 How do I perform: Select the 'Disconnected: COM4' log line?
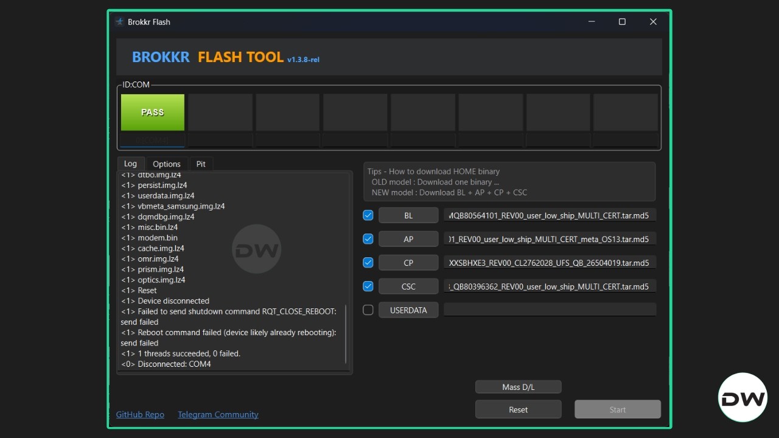coord(166,364)
